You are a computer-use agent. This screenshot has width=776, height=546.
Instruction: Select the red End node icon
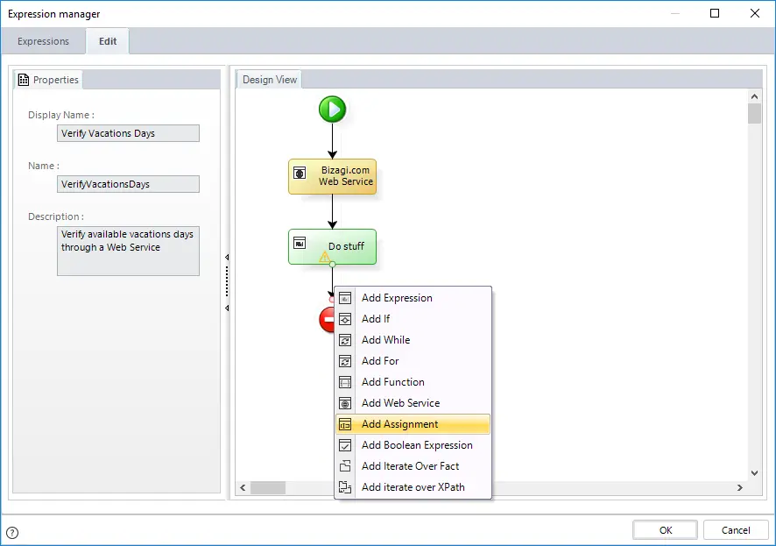click(x=327, y=319)
